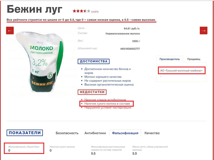
Task: Click the barcode number 4601936002777
Action: tap(130, 49)
